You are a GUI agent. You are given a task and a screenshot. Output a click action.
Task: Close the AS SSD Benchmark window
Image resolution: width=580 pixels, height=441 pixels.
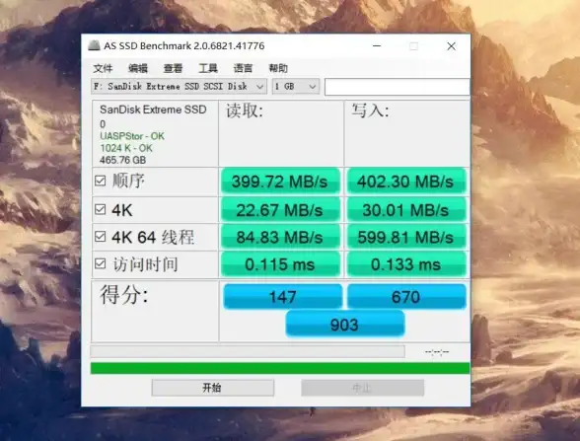tap(452, 45)
